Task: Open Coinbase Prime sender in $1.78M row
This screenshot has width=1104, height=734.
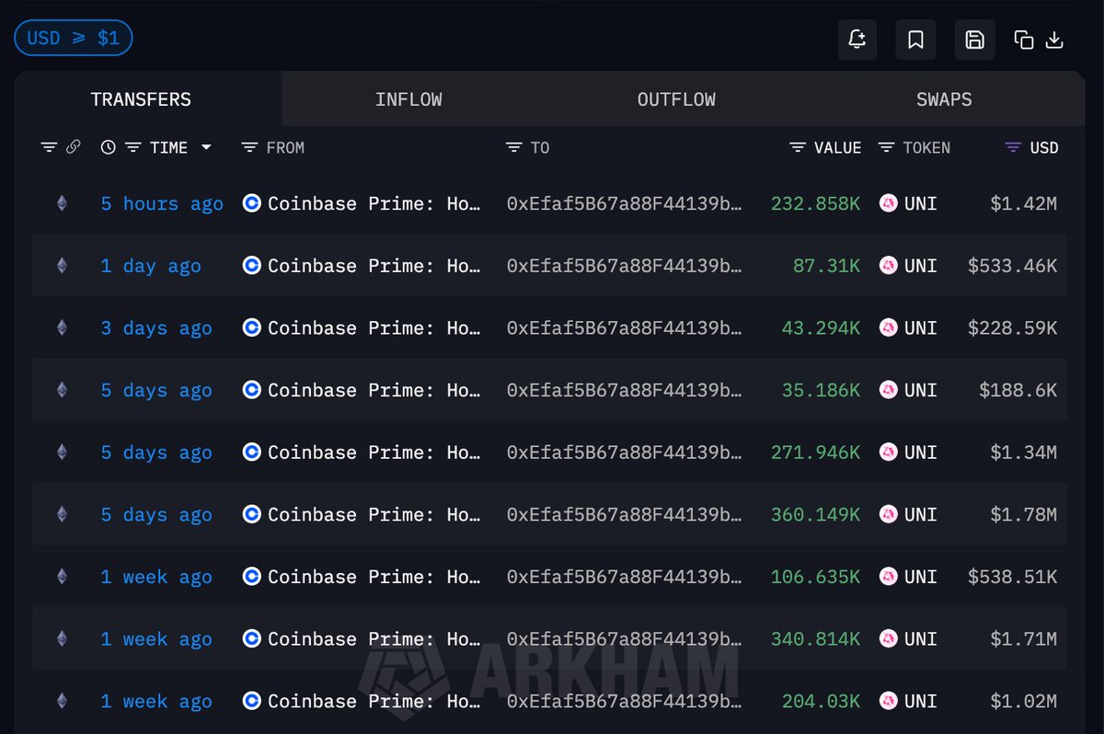Action: [374, 515]
